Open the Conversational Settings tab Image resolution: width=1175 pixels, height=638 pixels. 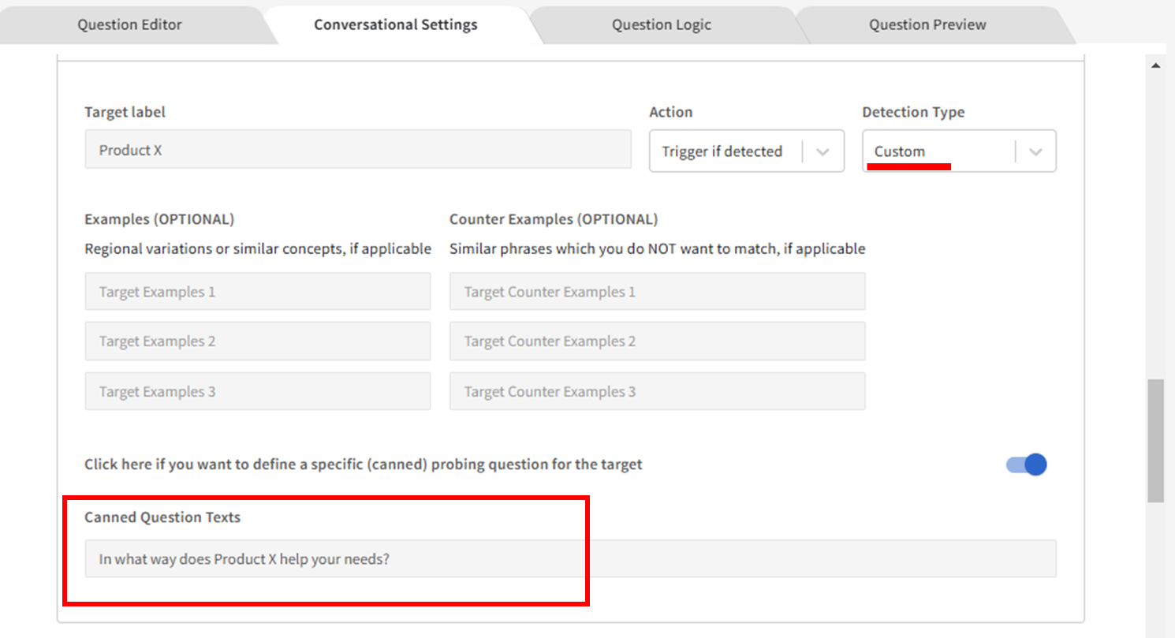(395, 24)
